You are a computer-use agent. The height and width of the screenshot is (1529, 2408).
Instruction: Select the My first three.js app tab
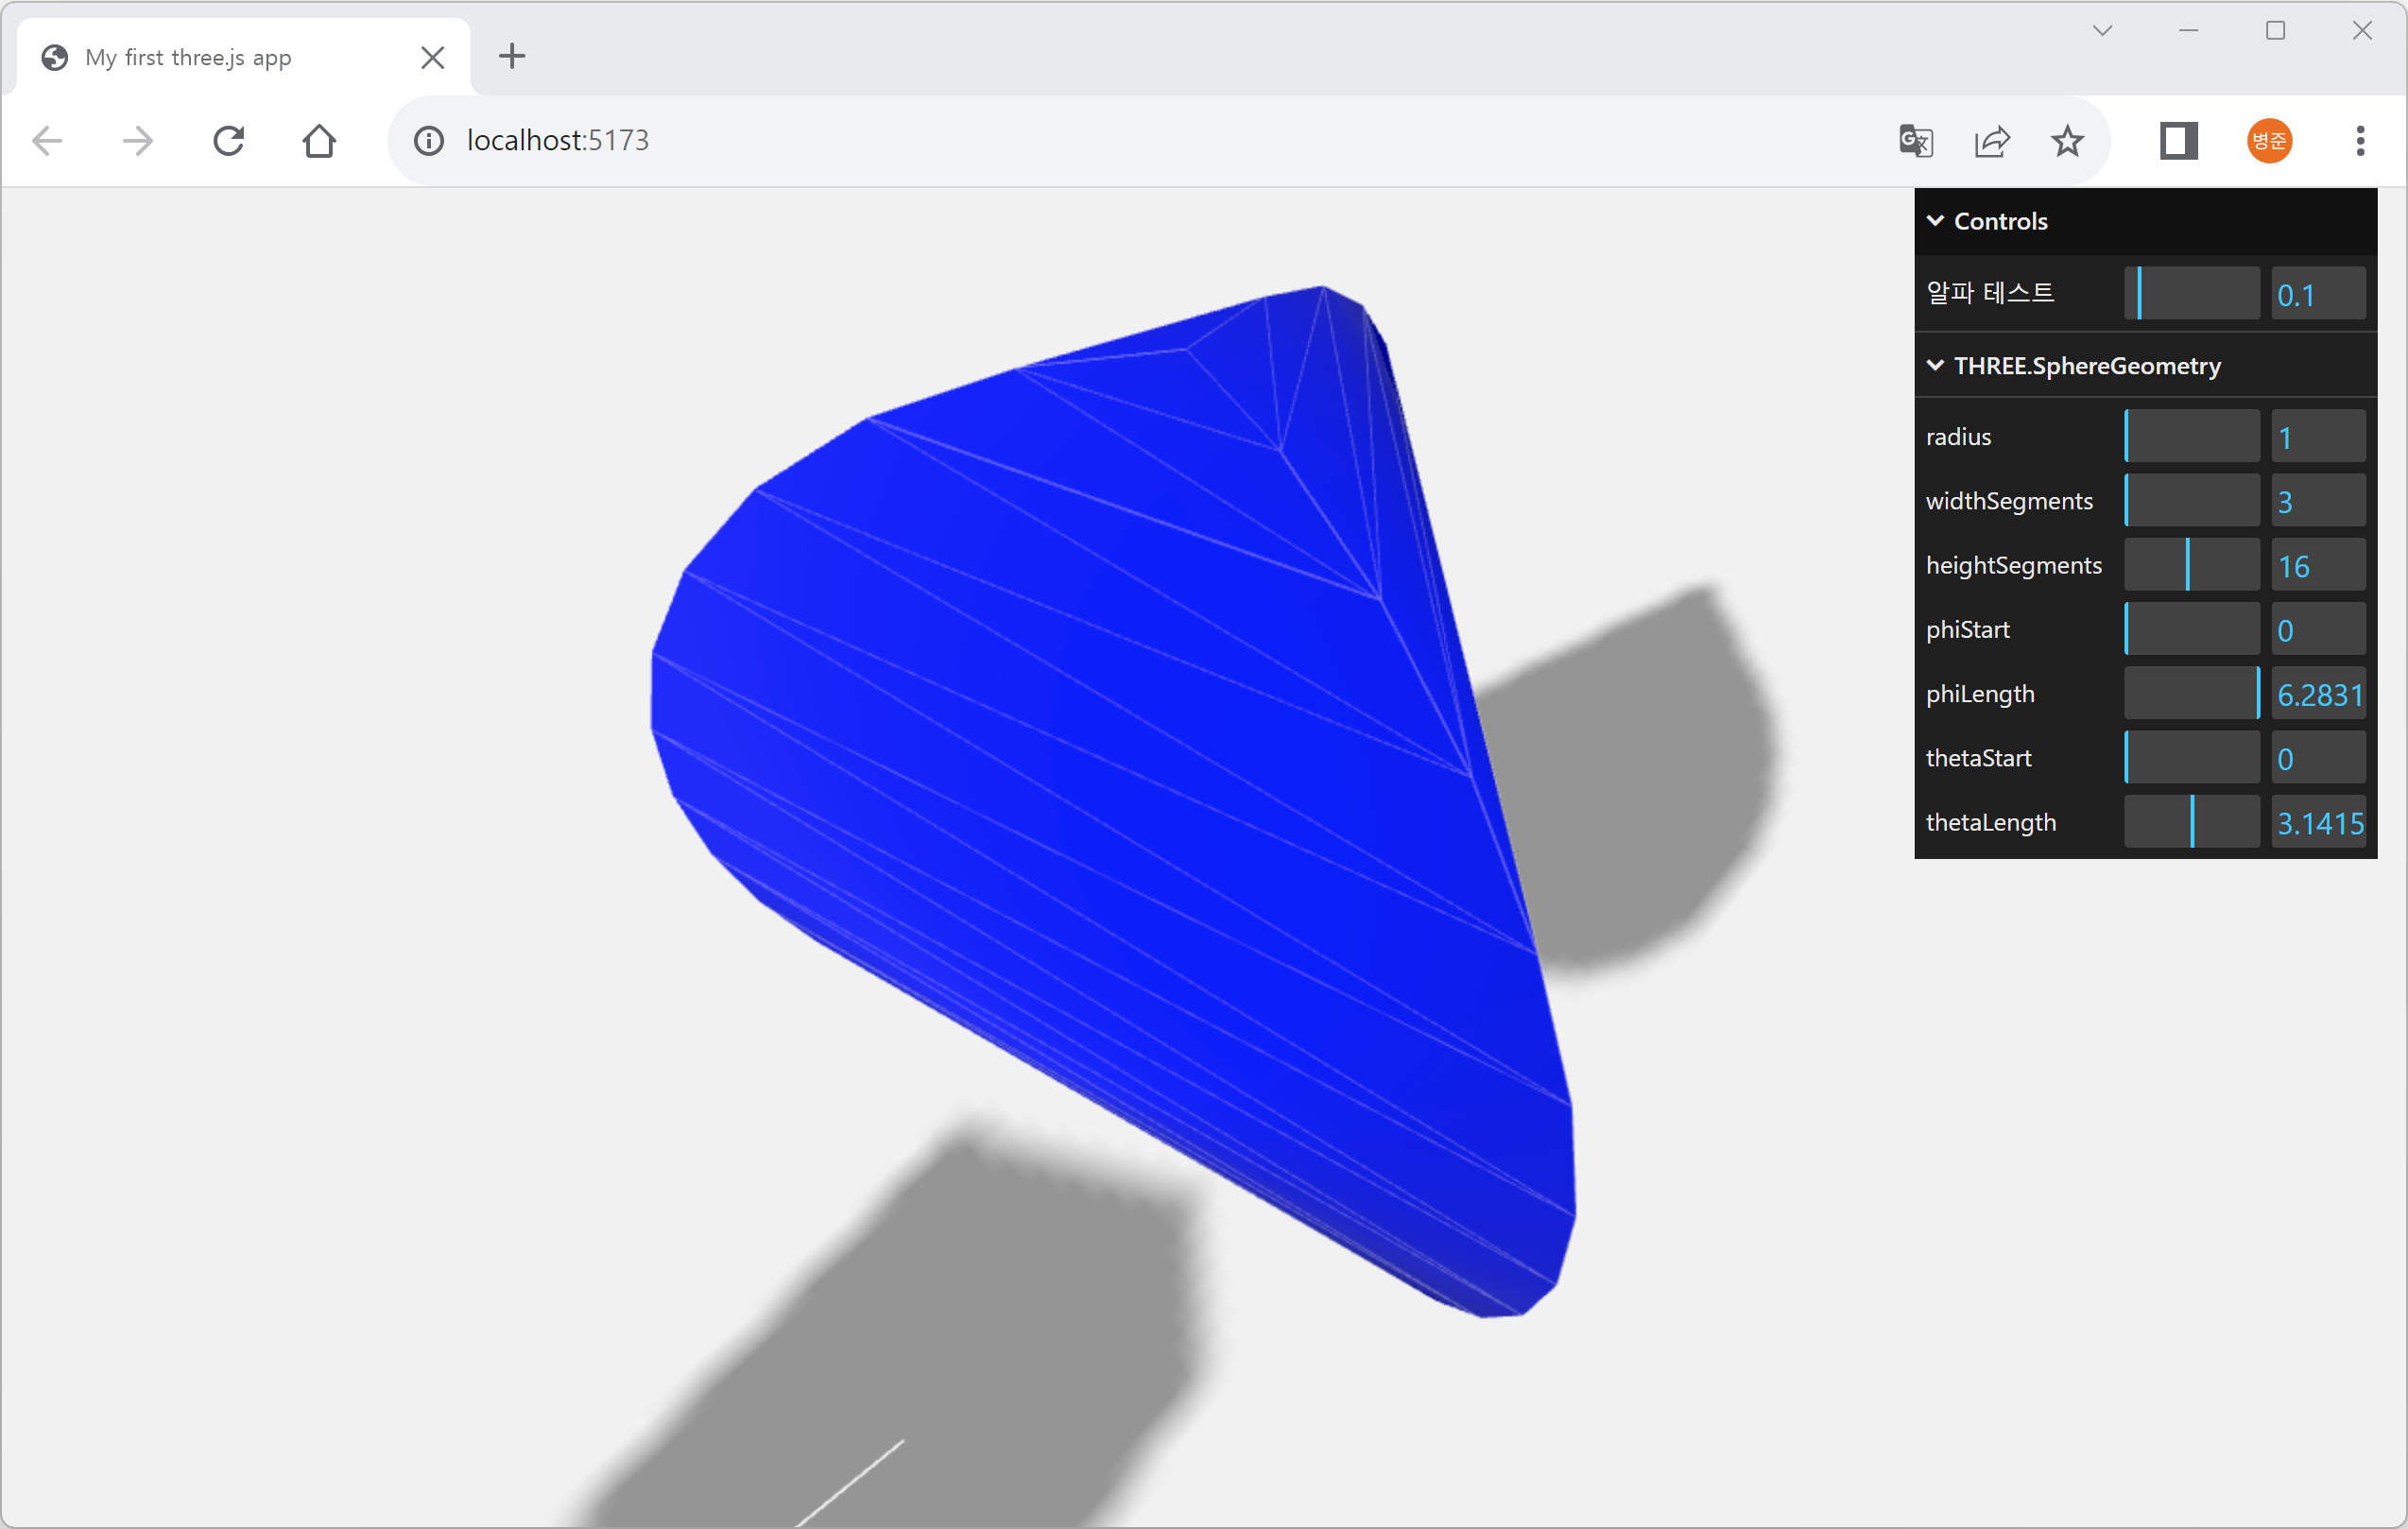(x=190, y=58)
